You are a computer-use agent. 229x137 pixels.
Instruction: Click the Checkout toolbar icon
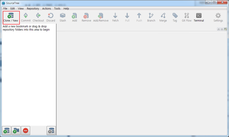[x=38, y=16]
